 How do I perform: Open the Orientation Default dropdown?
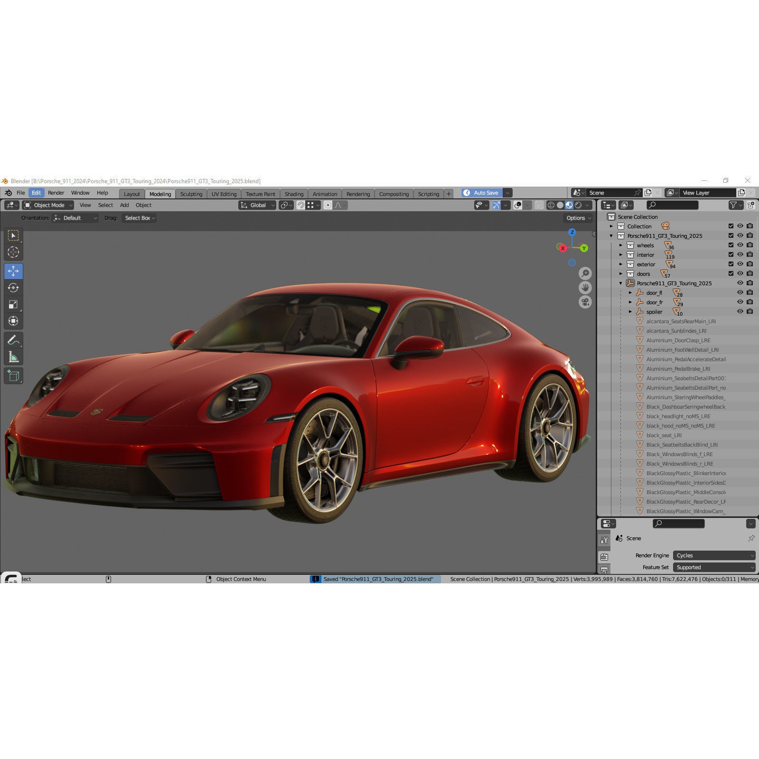coord(75,218)
